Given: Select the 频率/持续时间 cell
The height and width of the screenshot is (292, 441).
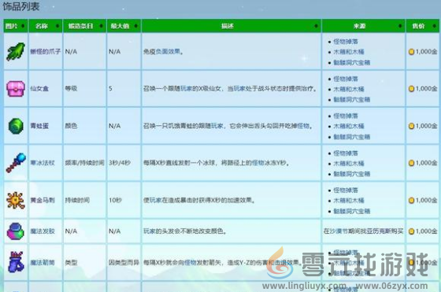Looking at the screenshot, I should (85, 163).
